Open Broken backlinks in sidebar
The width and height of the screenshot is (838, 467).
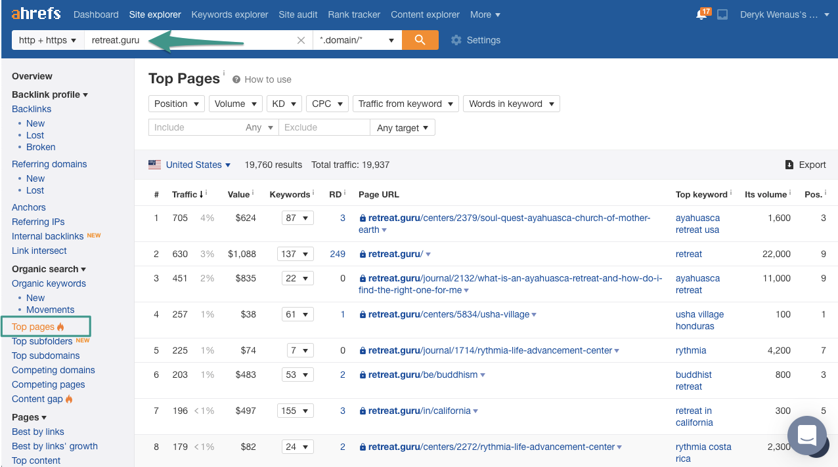(41, 147)
